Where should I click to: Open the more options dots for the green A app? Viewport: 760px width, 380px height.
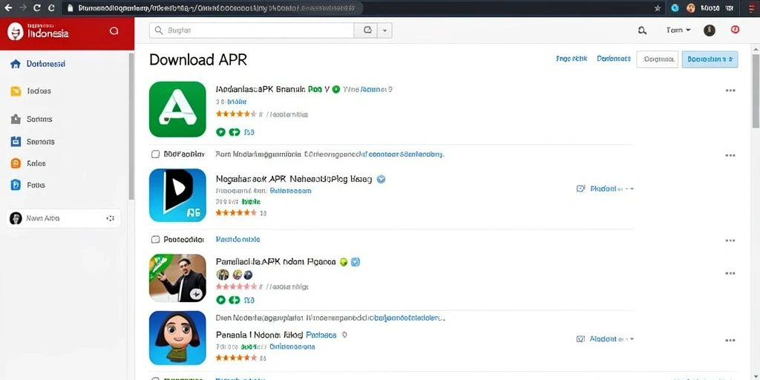coord(730,91)
